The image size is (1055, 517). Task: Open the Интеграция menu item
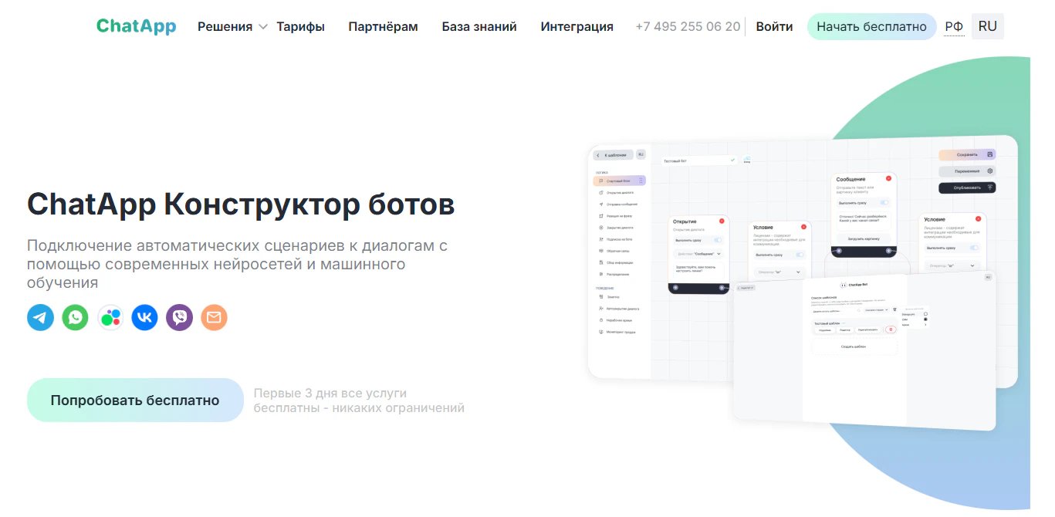click(x=577, y=26)
